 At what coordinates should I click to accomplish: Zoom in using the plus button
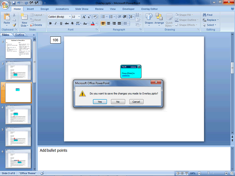[x=226, y=173]
